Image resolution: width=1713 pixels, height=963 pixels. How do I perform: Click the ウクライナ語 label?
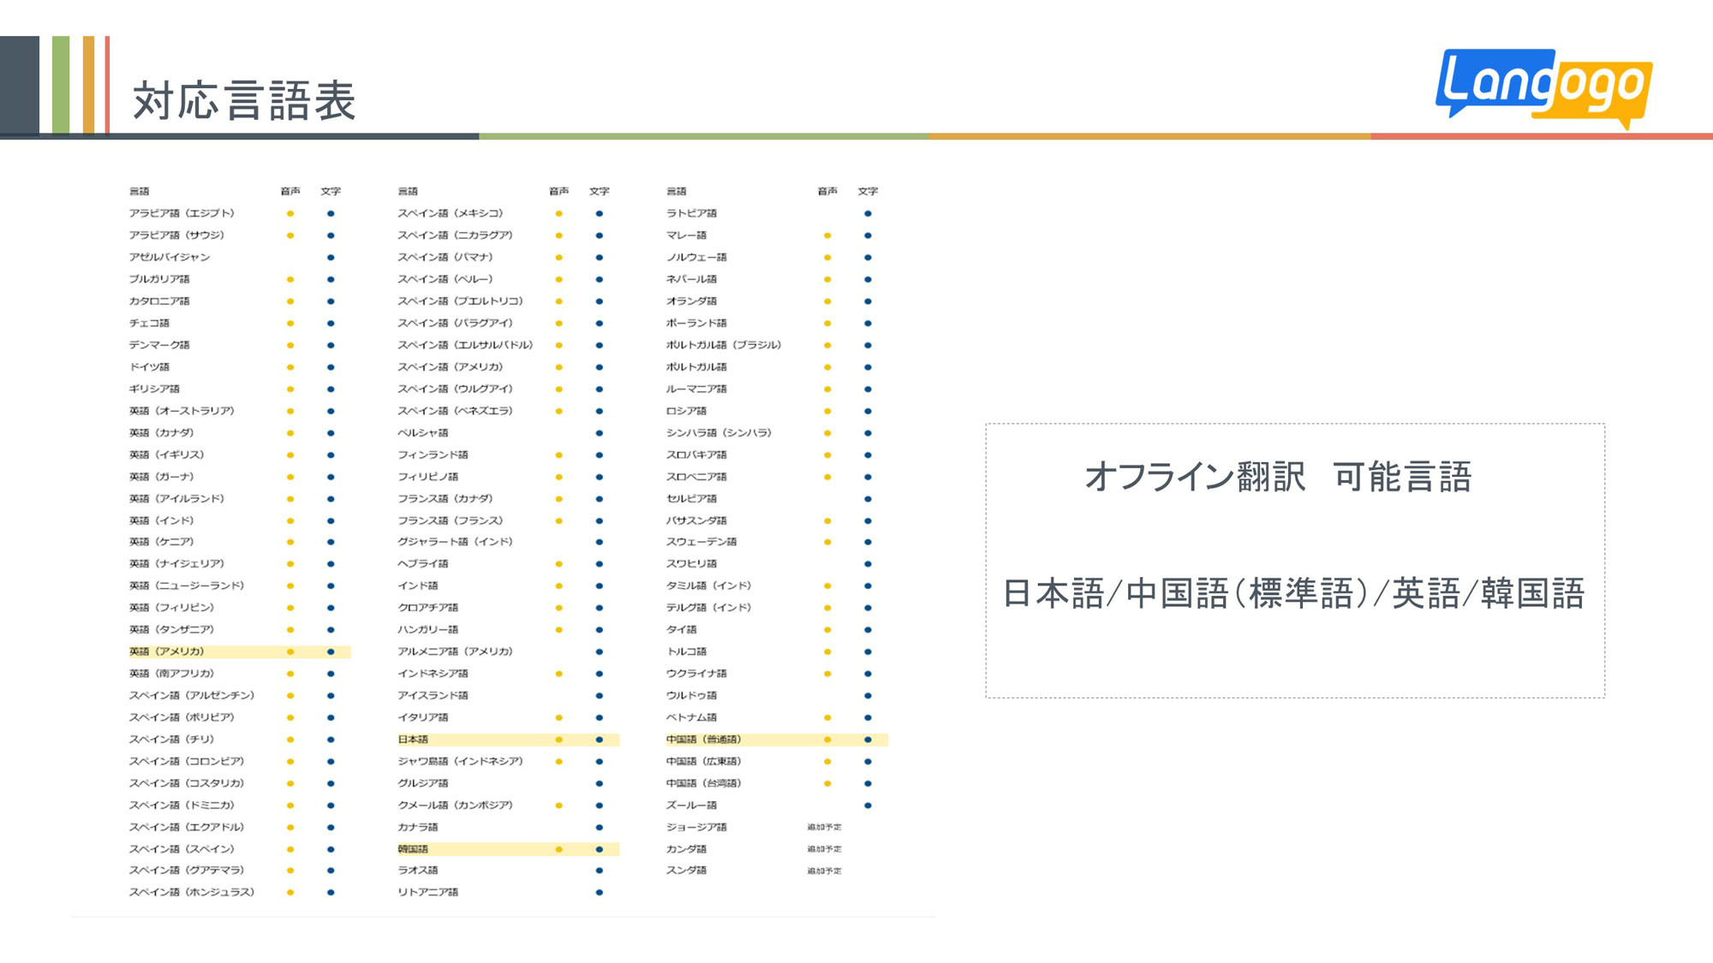pyautogui.click(x=696, y=674)
